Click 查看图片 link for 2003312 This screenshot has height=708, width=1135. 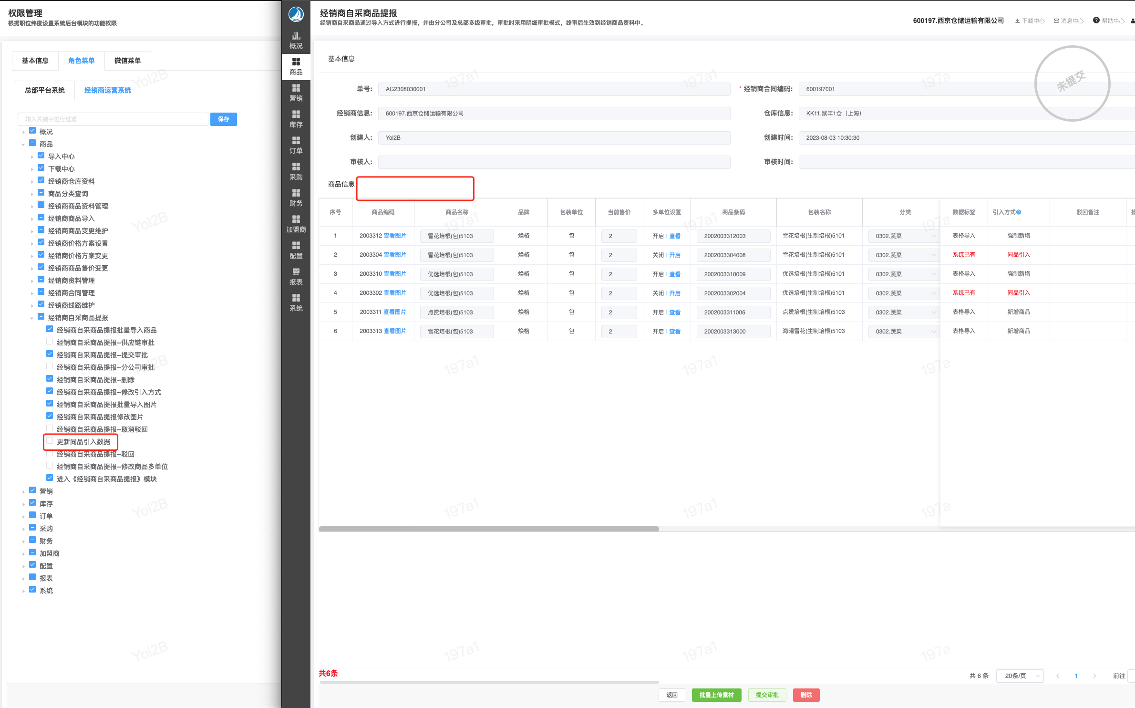click(395, 236)
